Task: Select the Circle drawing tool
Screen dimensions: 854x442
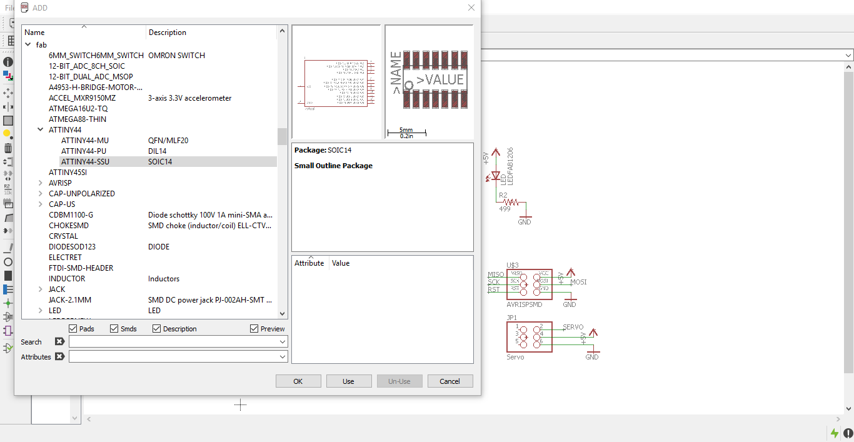Action: (x=8, y=262)
